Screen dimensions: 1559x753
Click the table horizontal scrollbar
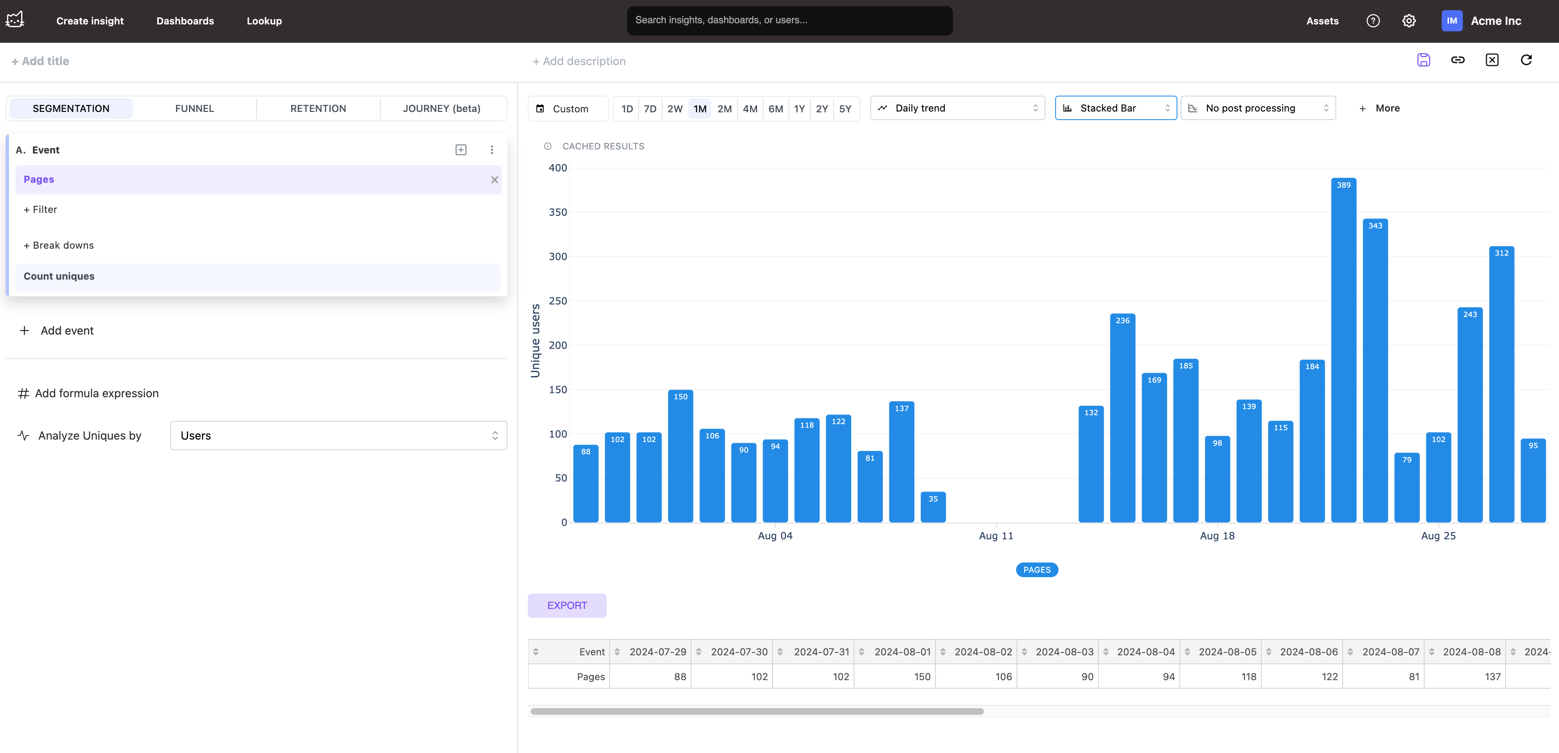[x=757, y=711]
